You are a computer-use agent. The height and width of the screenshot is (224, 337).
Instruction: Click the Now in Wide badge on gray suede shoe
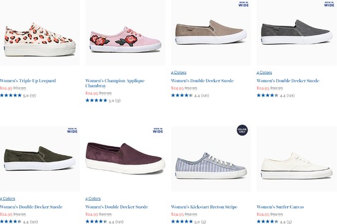coord(329,4)
